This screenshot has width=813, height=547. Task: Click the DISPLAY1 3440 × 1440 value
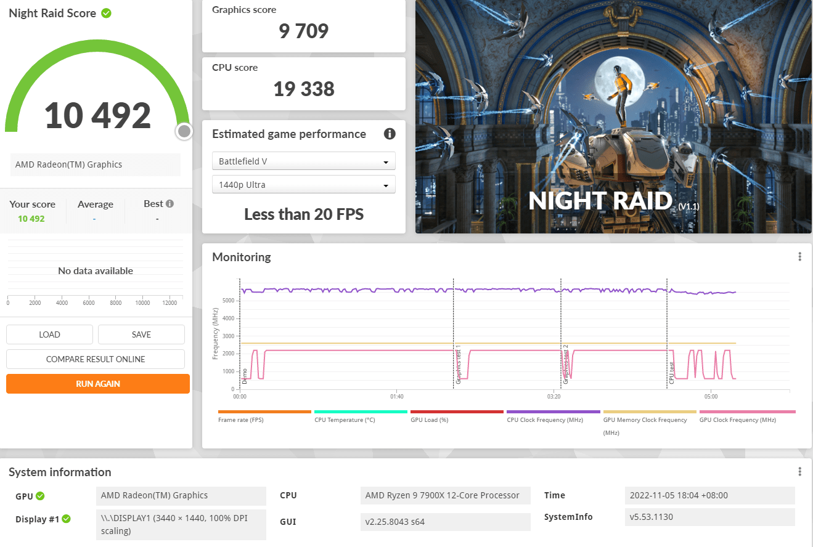[x=181, y=524]
